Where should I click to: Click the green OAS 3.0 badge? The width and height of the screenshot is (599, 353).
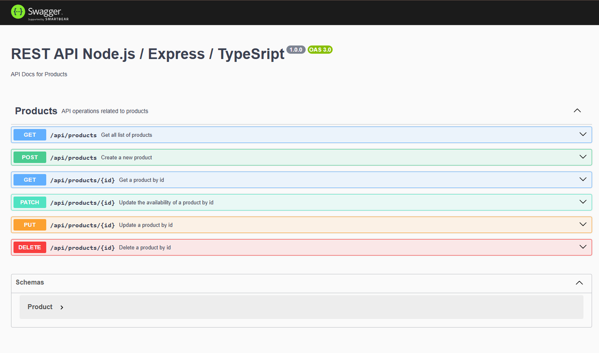click(320, 49)
